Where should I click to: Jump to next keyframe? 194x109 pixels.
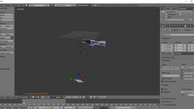(89, 108)
